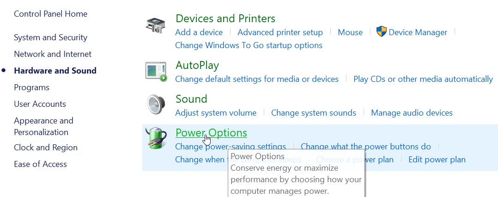Screen dimensions: 498x197
Task: Switch to System and Security category
Action: [51, 37]
